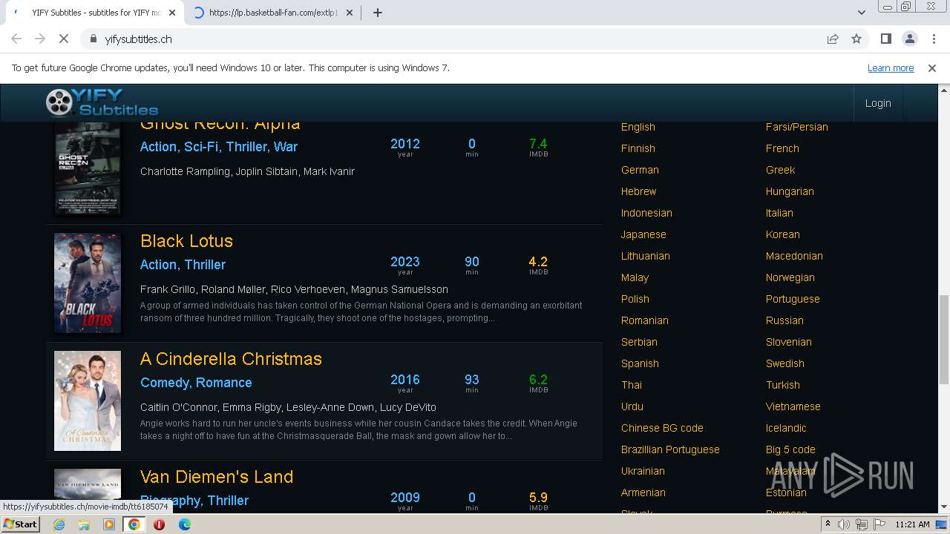Select Chinese BG code language
The width and height of the screenshot is (950, 534).
(x=662, y=428)
